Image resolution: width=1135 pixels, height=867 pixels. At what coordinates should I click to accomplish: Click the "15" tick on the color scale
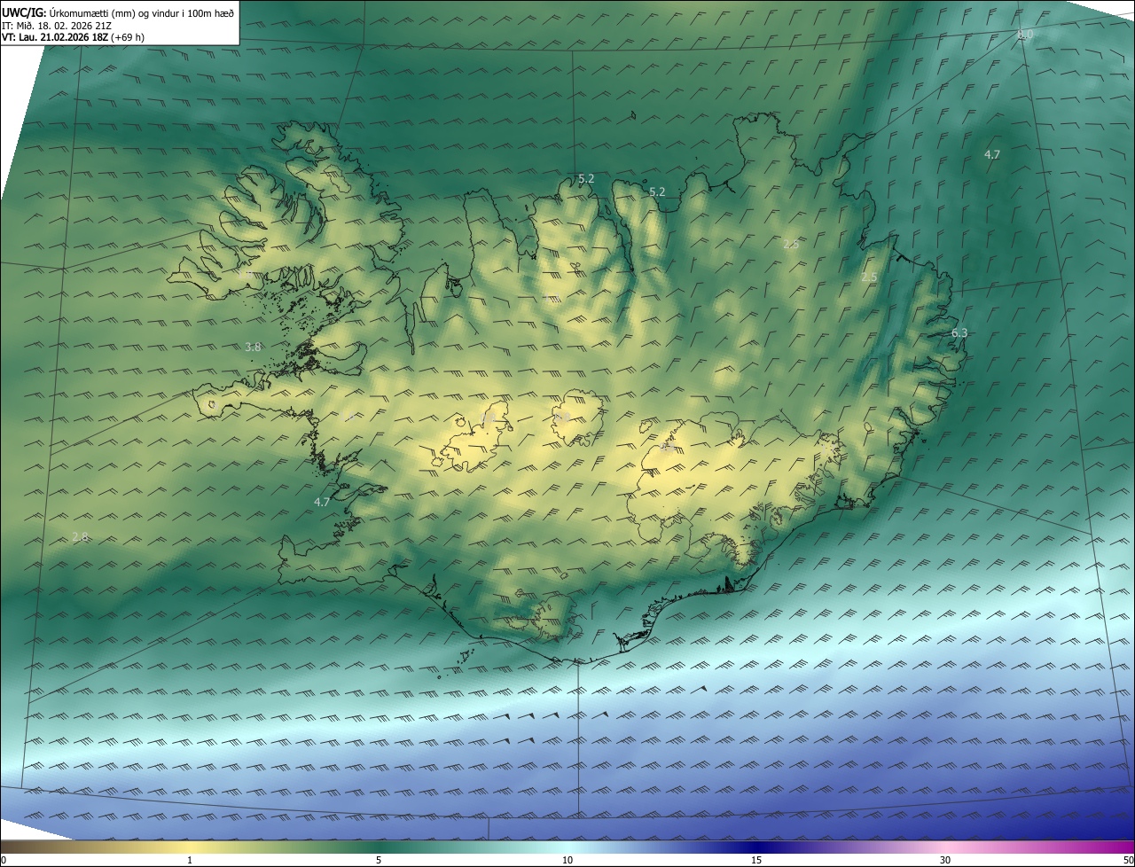[756, 860]
